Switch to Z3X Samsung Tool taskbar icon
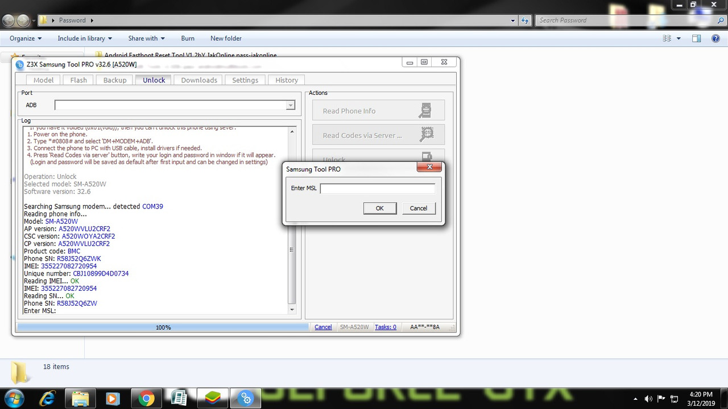 click(x=246, y=399)
